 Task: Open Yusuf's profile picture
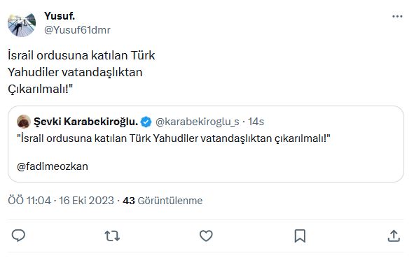click(22, 24)
